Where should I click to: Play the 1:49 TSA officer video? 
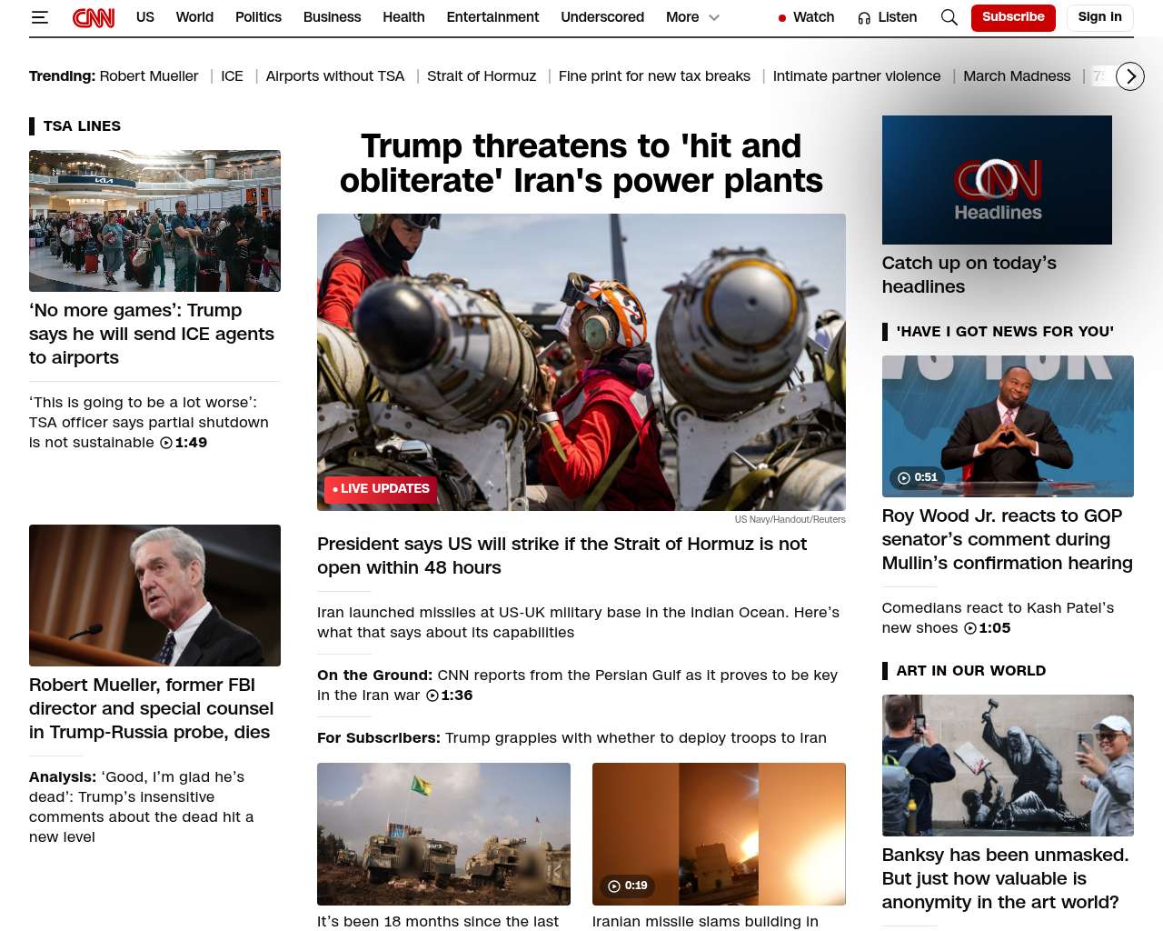(x=184, y=443)
